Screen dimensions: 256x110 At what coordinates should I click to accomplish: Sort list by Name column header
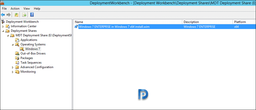[128, 22]
